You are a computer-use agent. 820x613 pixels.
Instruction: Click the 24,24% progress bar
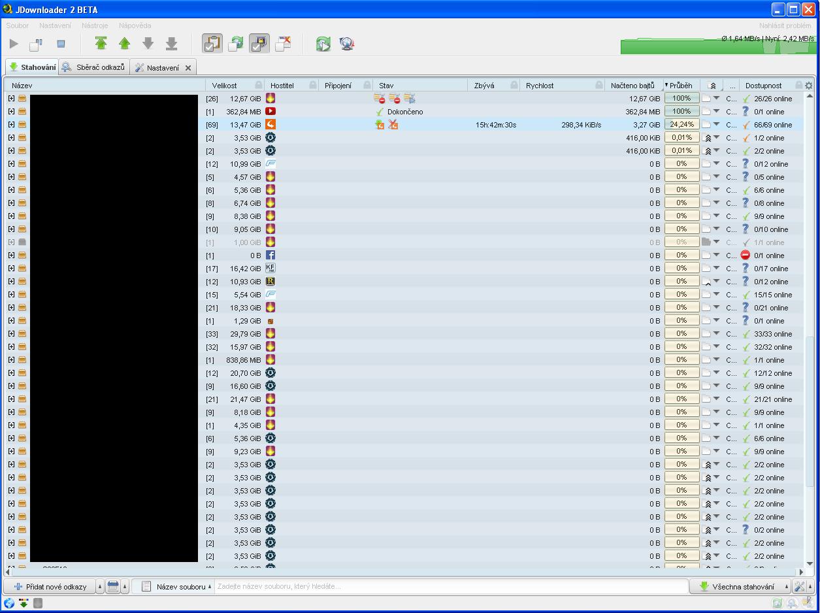pyautogui.click(x=681, y=124)
